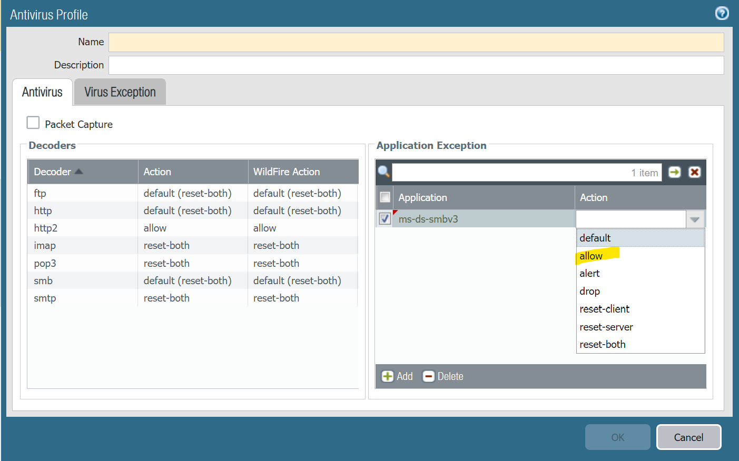This screenshot has height=461, width=739.
Task: Open the help icon in title bar
Action: click(x=722, y=13)
